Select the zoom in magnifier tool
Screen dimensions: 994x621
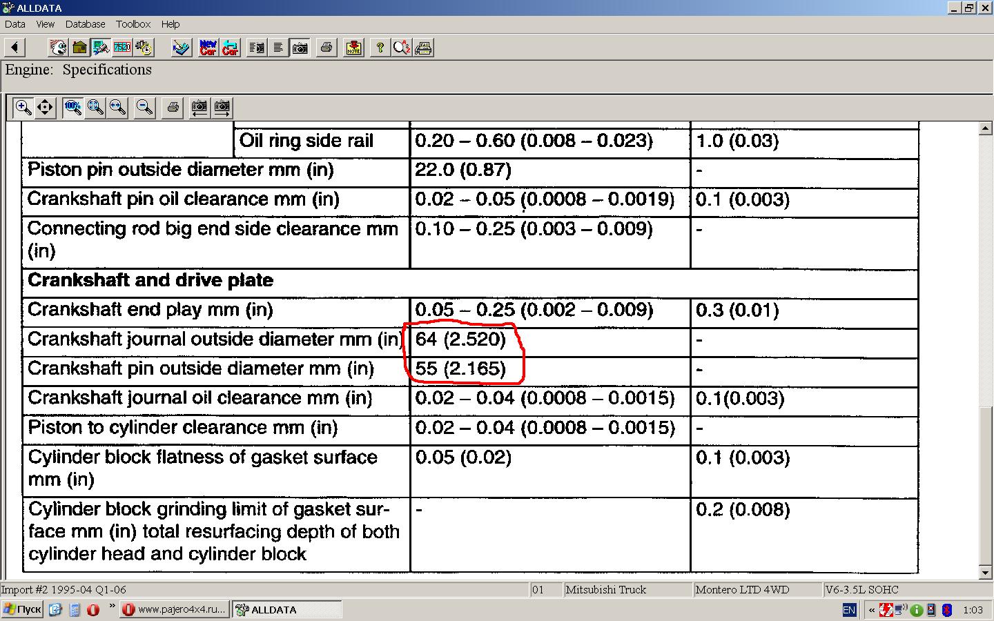pos(23,108)
